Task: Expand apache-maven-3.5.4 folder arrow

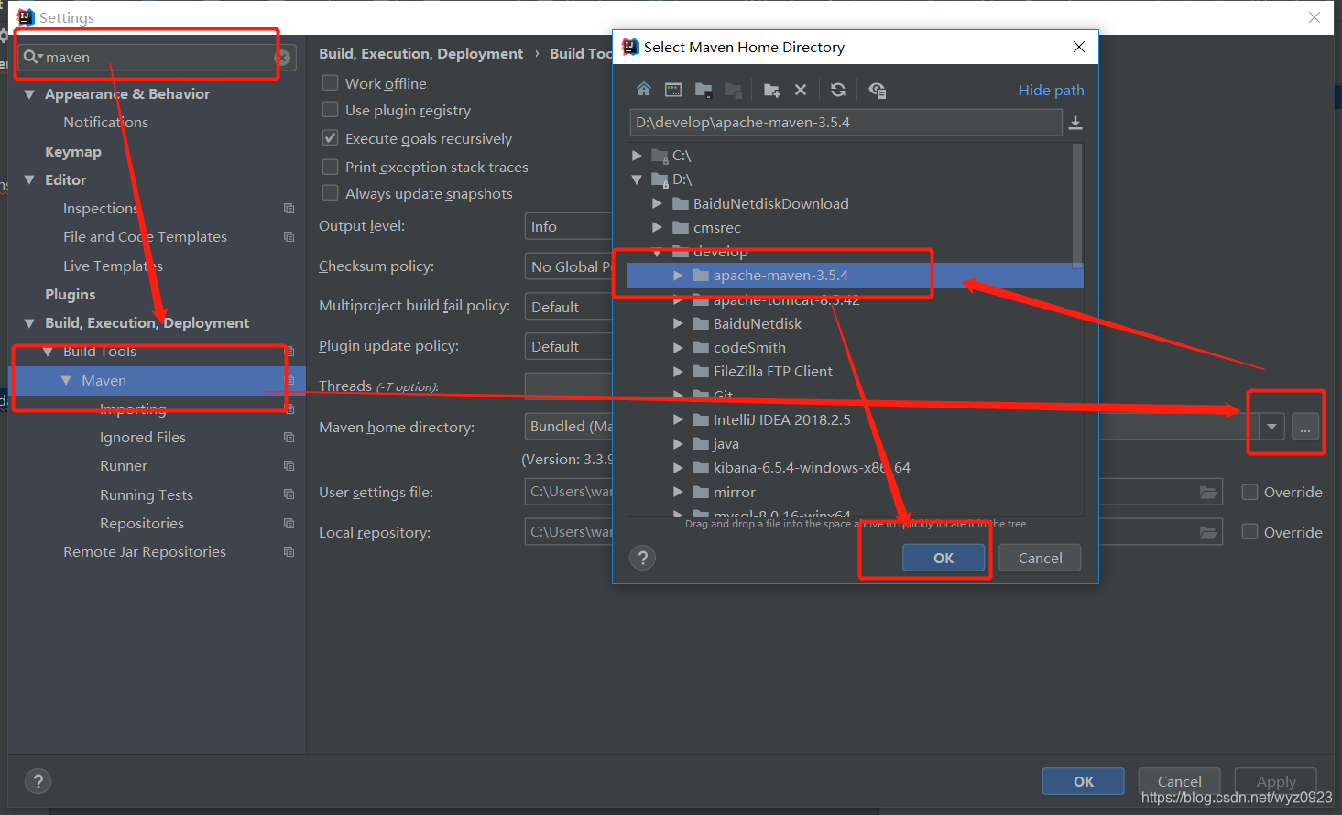Action: [678, 276]
